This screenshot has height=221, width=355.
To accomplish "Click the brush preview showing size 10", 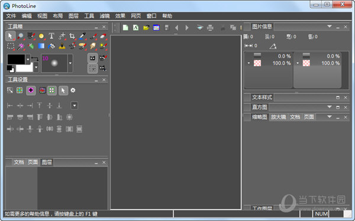I will click(x=54, y=63).
